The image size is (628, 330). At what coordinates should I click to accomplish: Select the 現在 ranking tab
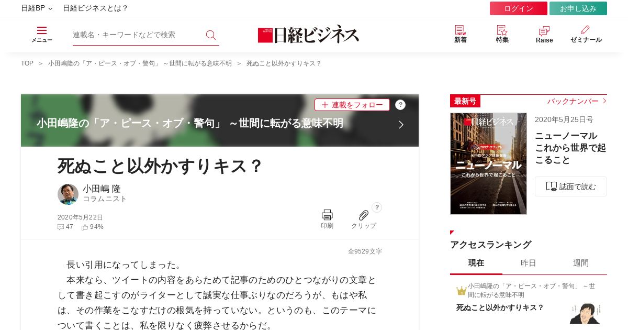pos(476,263)
